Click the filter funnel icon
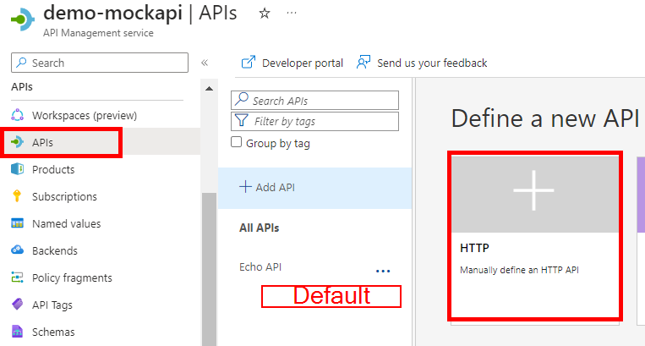The width and height of the screenshot is (645, 346). 242,120
